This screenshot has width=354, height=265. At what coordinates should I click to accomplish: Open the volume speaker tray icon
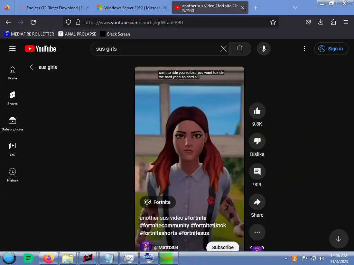tap(321, 258)
